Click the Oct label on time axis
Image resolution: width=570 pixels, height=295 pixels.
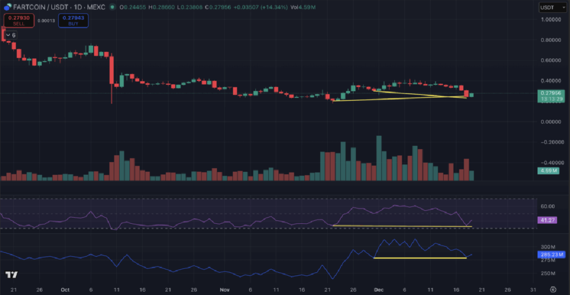(x=65, y=289)
